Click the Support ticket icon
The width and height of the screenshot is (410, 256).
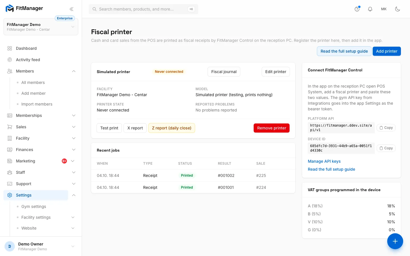pos(10,184)
